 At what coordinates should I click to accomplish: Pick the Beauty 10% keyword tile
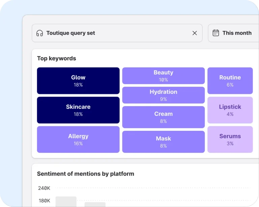164,76
